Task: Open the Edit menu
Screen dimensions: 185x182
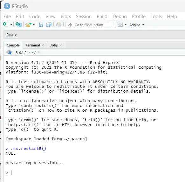Action: click(x=20, y=17)
